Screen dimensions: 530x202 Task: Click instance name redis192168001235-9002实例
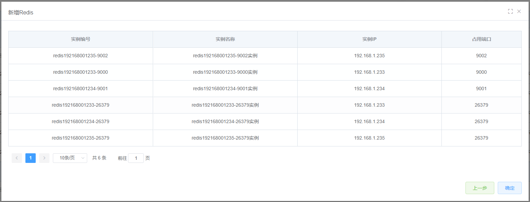pyautogui.click(x=225, y=56)
